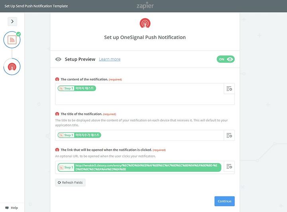Select the Step 1 URL pill in link field

pos(140,167)
